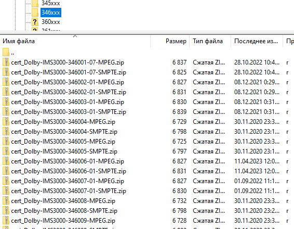The image size is (294, 229).
Task: Select cert_Dolby-IMS3000-346008-SMPTE.zip
Action: click(64, 211)
